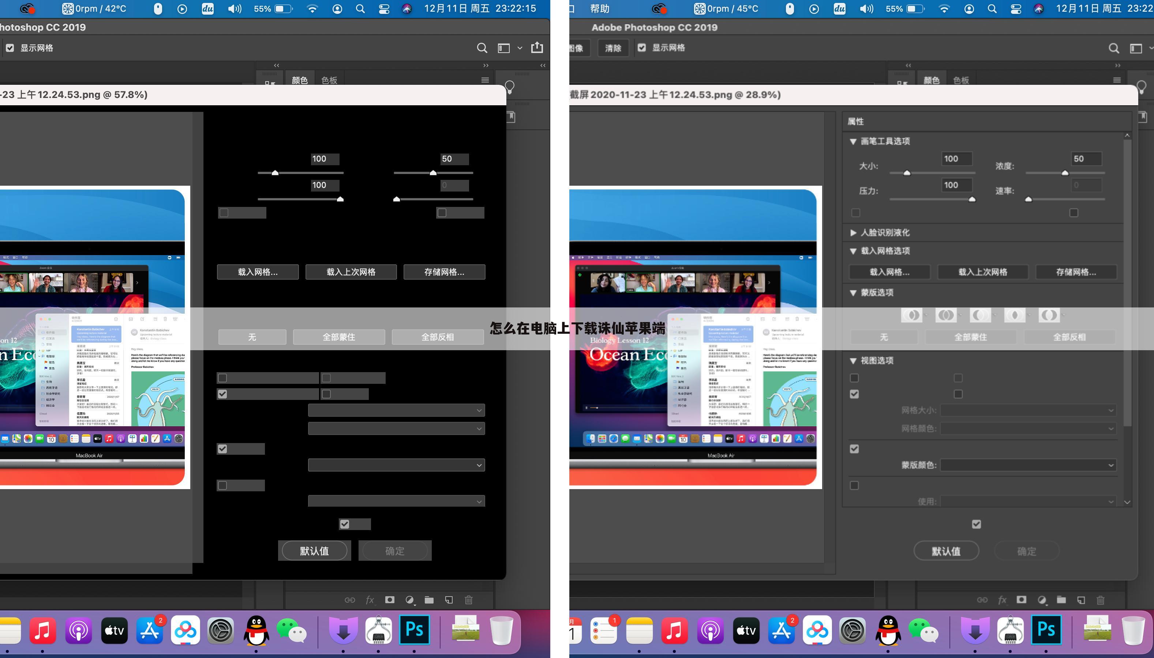Image resolution: width=1154 pixels, height=658 pixels.
Task: Click the adjustment layer icon in right screenshot
Action: pos(1042,600)
